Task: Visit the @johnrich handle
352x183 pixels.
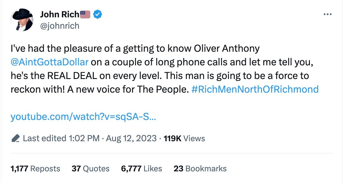Action: coord(60,26)
